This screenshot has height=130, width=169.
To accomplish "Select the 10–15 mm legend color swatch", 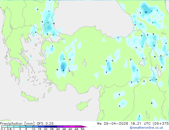I will click(35, 127).
